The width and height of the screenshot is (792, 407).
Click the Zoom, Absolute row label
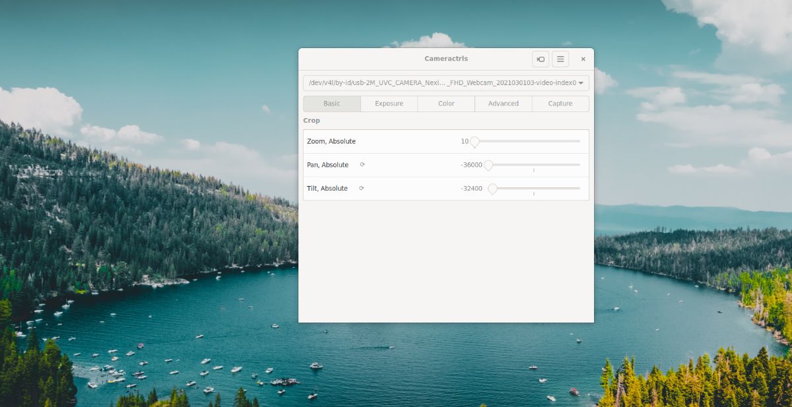tap(331, 142)
